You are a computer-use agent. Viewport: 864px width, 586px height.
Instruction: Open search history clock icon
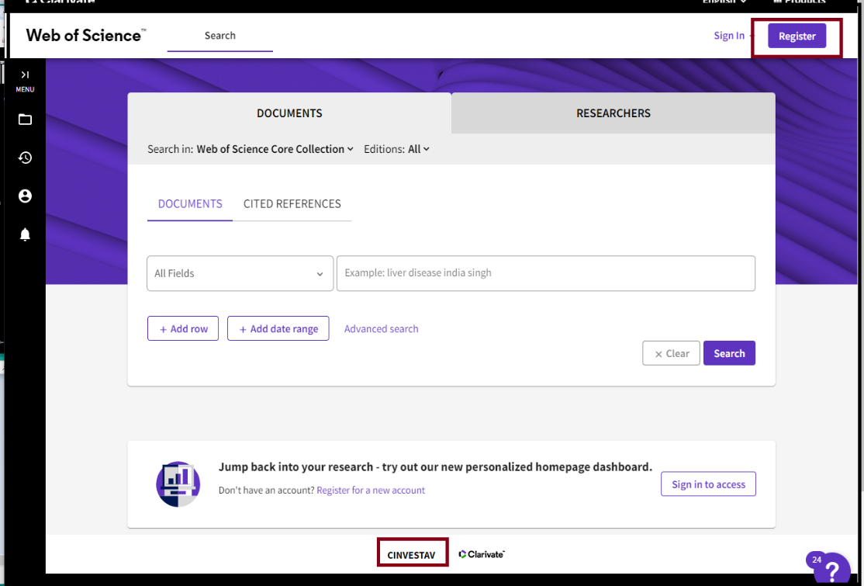tap(25, 158)
